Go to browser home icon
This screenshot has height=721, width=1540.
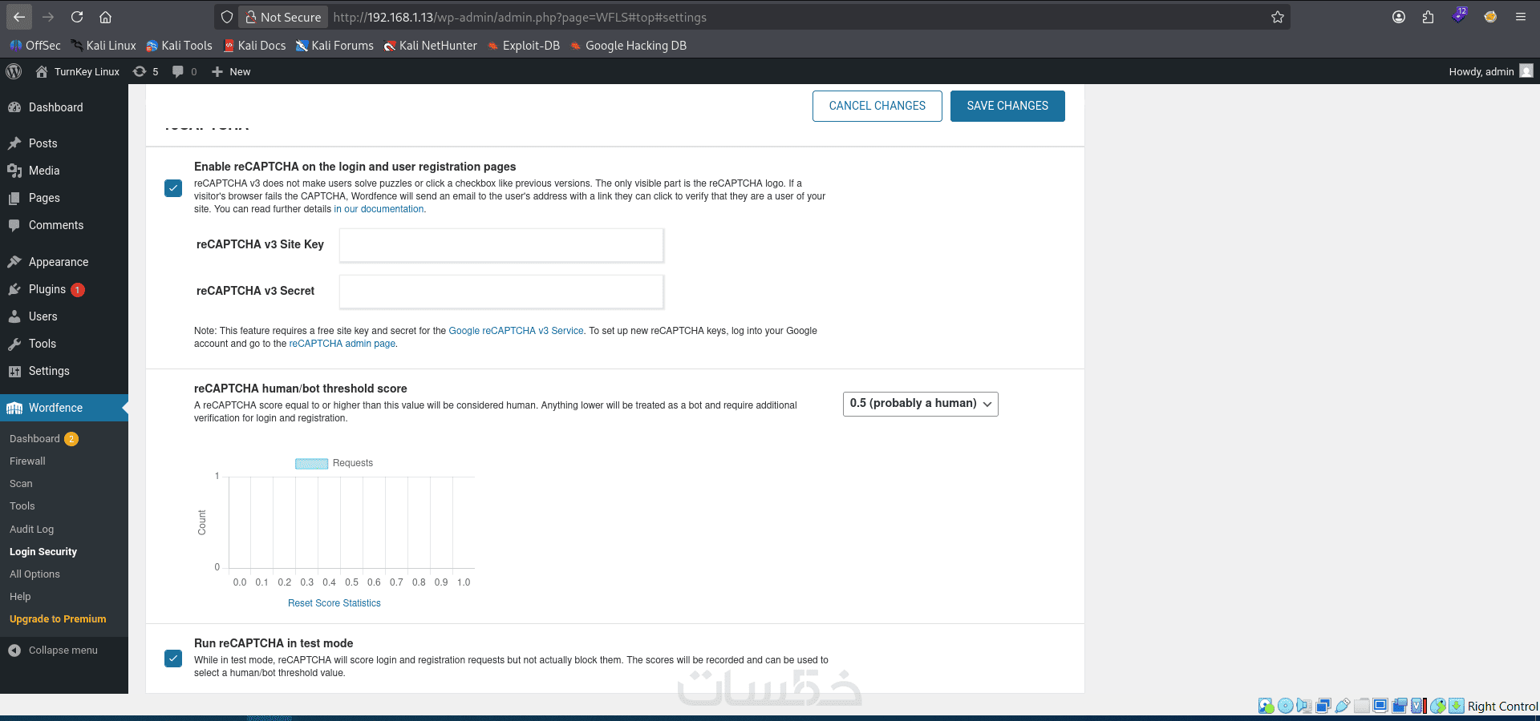tap(105, 17)
